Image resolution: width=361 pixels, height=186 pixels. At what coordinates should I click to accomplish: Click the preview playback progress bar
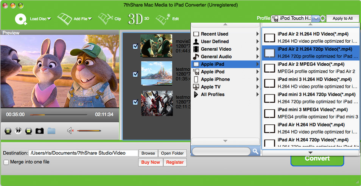(x=59, y=115)
